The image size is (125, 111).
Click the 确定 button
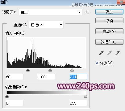(x=109, y=12)
